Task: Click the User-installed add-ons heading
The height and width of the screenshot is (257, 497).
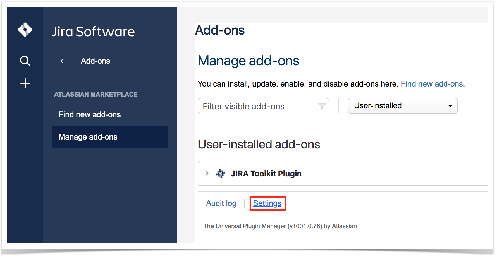Action: click(x=259, y=144)
